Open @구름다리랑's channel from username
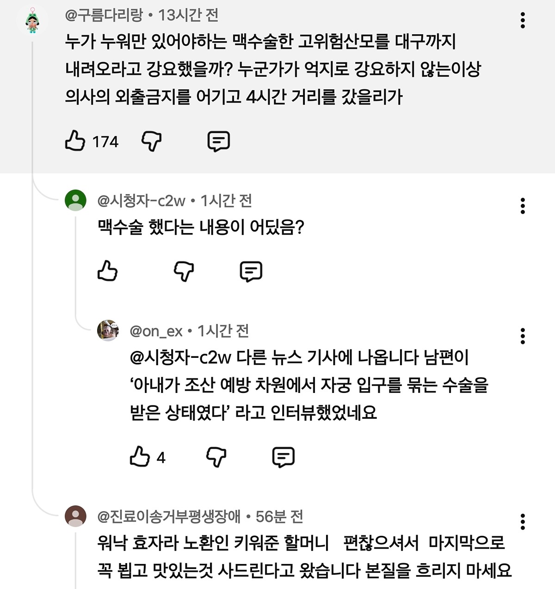 104,16
